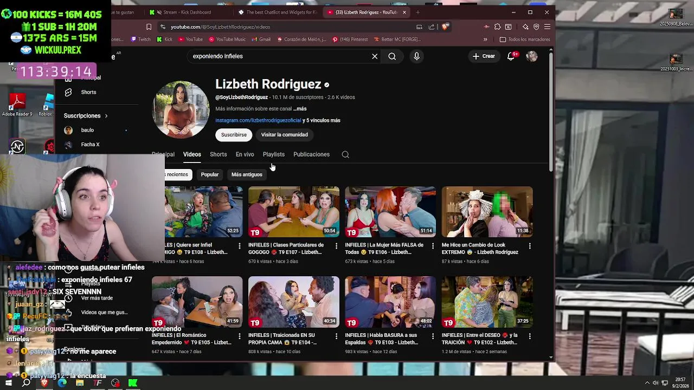Screen dimensions: 694x390
Task: Switch to the Videos channel tab
Action: point(192,154)
